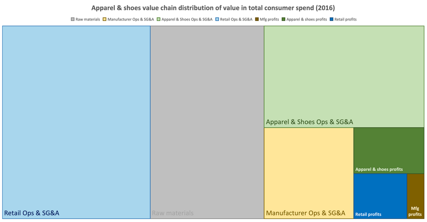Click the 'Retail Ops & SG&A' block label
Screen dimensions: 427x222
(x=32, y=213)
